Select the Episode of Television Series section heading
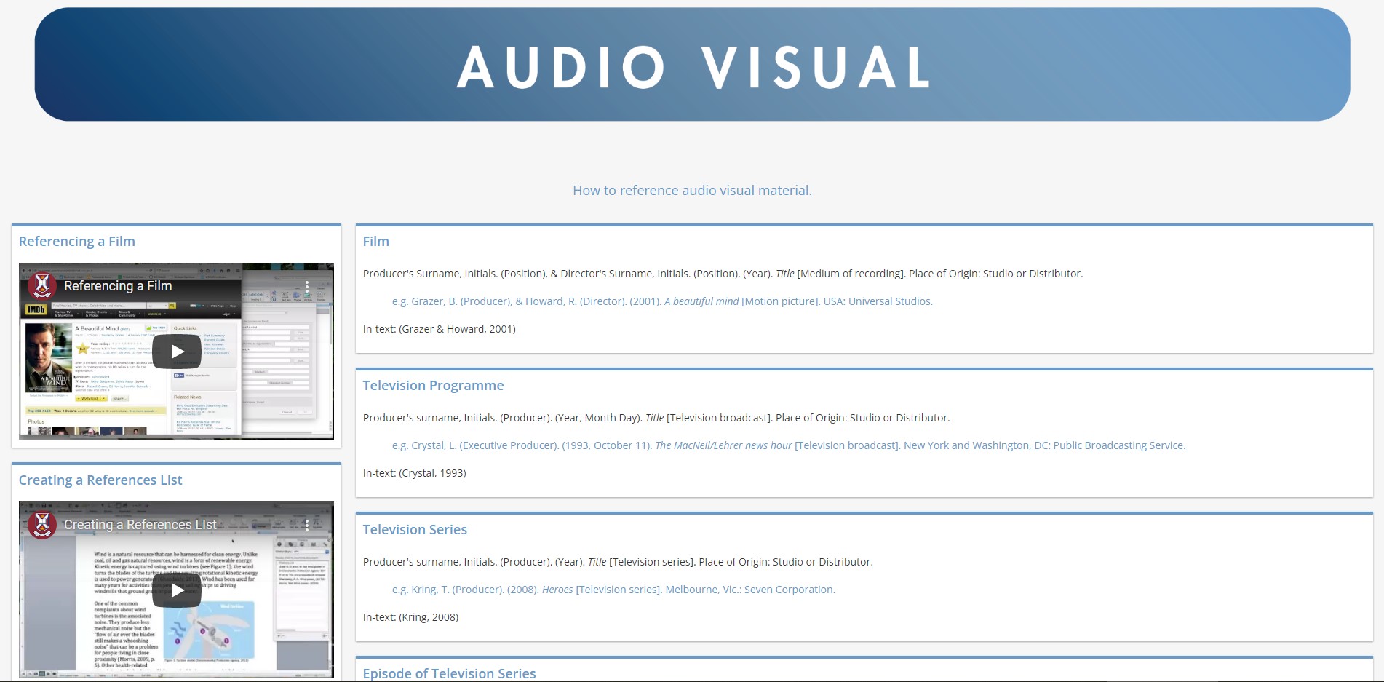This screenshot has width=1384, height=682. 449,673
